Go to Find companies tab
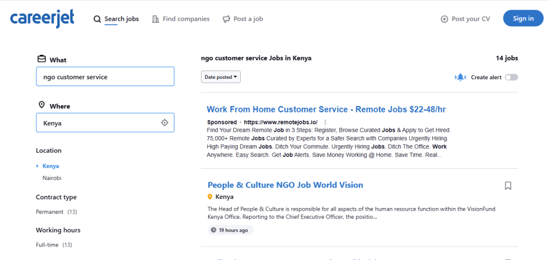549x260 pixels. (186, 19)
